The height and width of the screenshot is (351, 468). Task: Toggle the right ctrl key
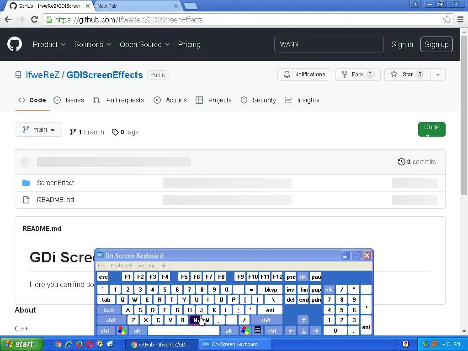pos(272,331)
